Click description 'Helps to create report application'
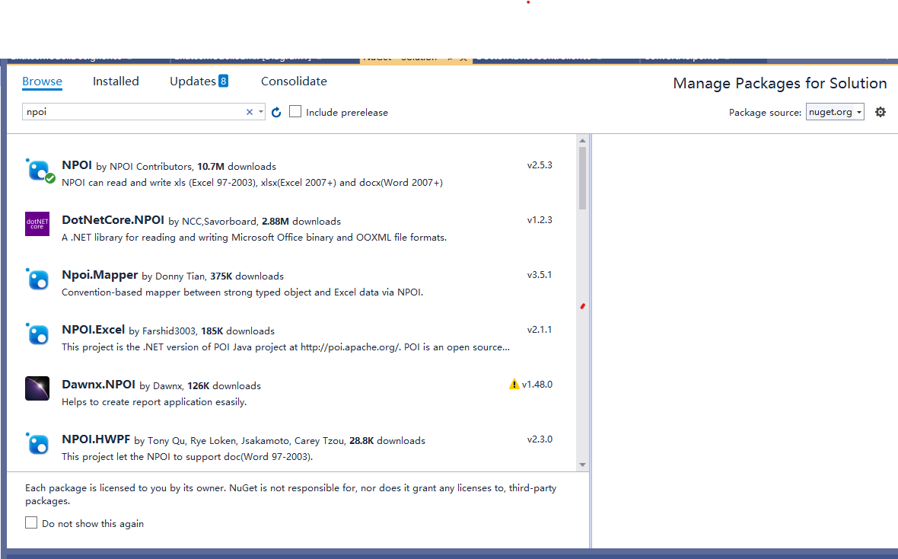 click(154, 402)
